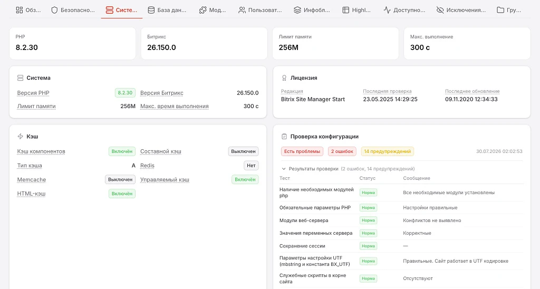Click the activity pulse icon
The width and height of the screenshot is (540, 289).
(x=387, y=10)
